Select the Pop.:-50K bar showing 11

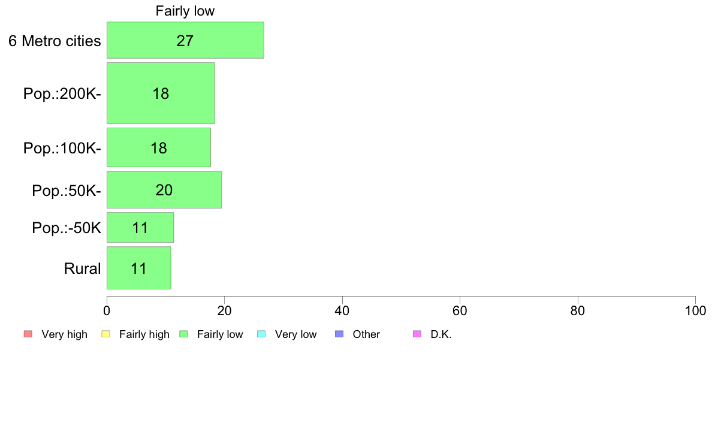tap(140, 228)
